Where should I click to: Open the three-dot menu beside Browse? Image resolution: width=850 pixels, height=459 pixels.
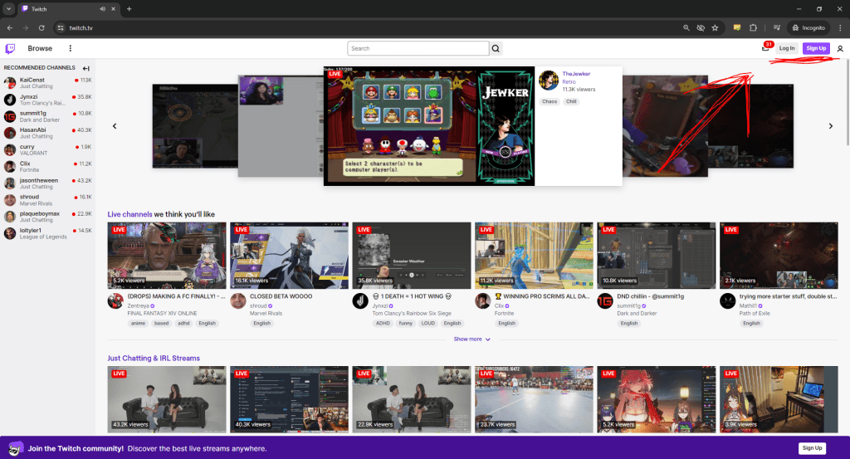pos(70,48)
